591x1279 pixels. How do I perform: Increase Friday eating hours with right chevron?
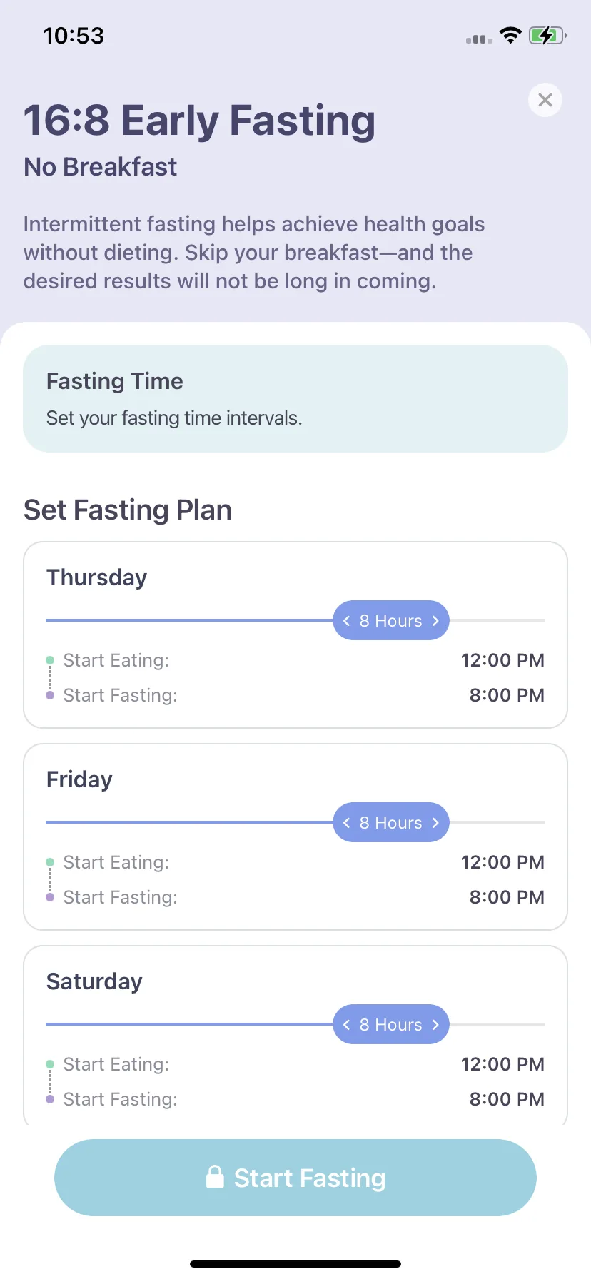pyautogui.click(x=435, y=823)
